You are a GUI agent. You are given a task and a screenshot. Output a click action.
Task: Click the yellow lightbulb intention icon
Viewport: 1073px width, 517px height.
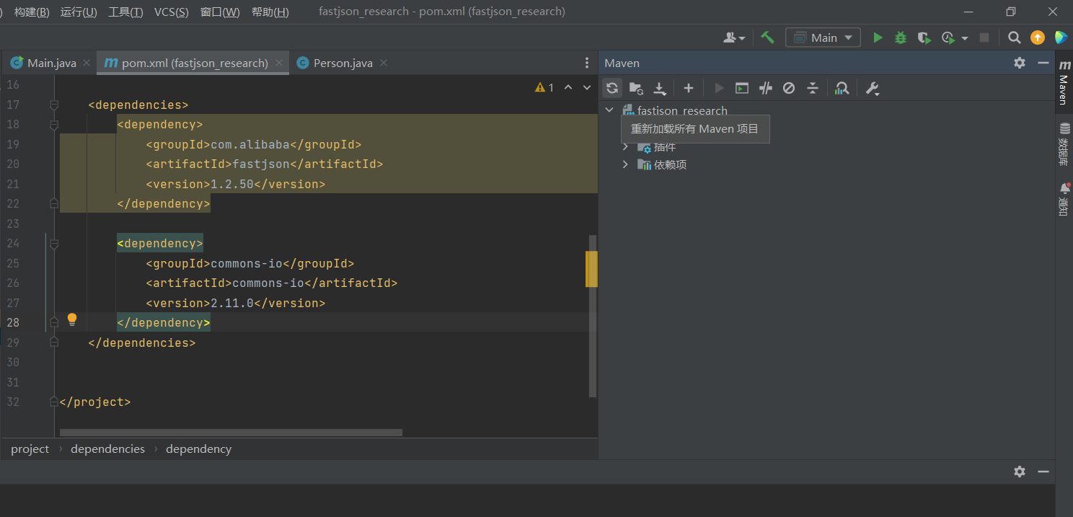[x=71, y=319]
